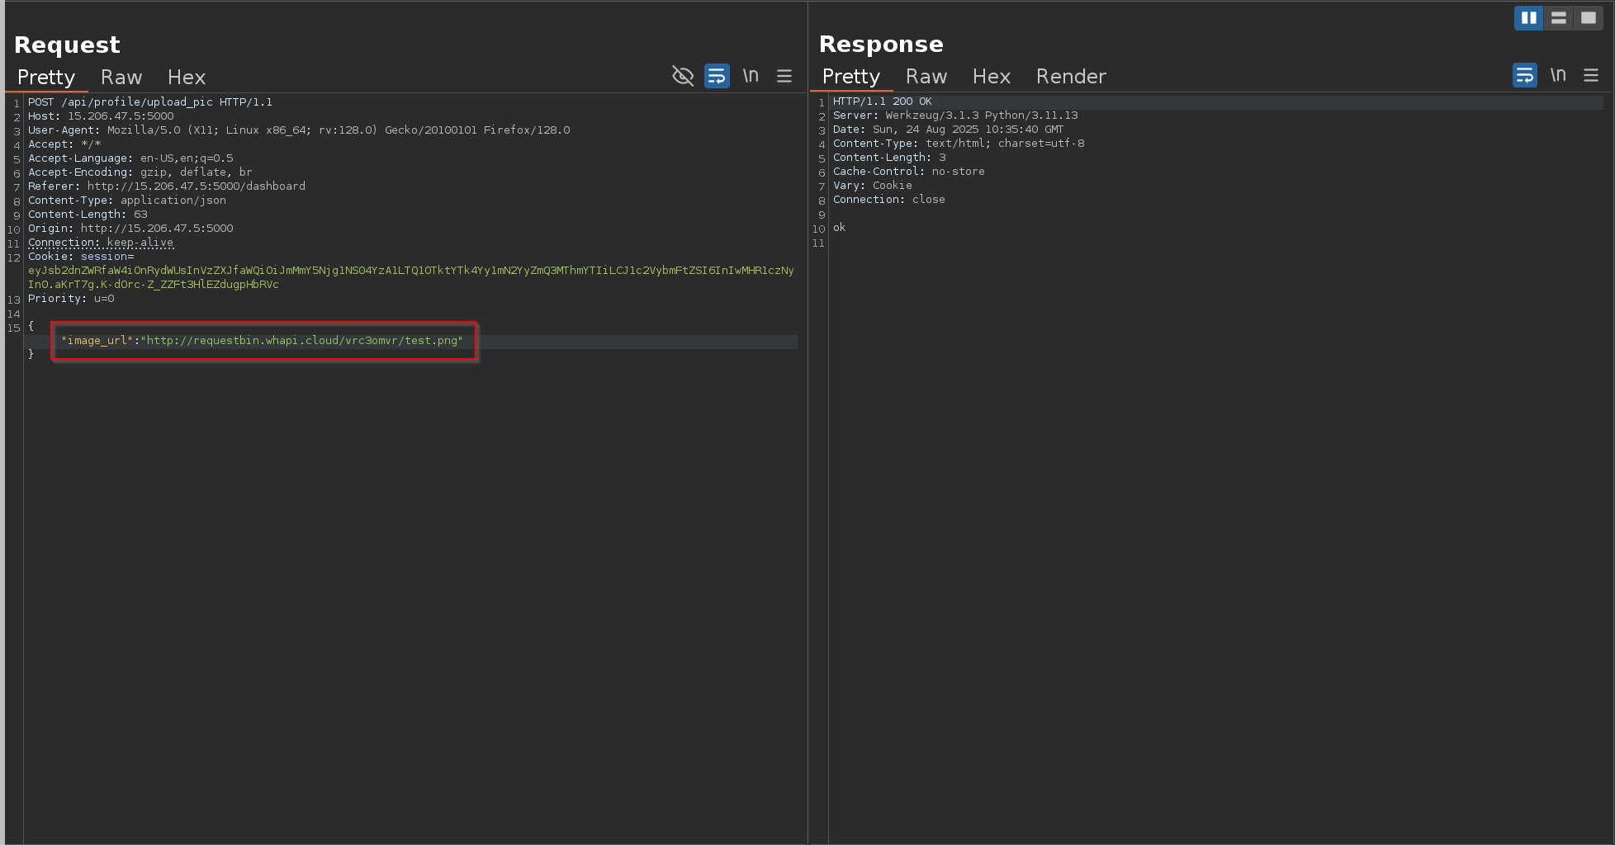Image resolution: width=1615 pixels, height=845 pixels.
Task: Click the image_url JSON value line
Action: pos(262,341)
